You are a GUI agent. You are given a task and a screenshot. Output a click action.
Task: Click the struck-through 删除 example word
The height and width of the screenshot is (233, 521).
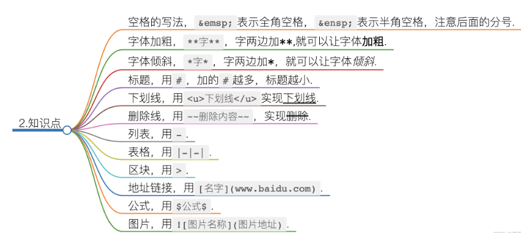click(297, 116)
